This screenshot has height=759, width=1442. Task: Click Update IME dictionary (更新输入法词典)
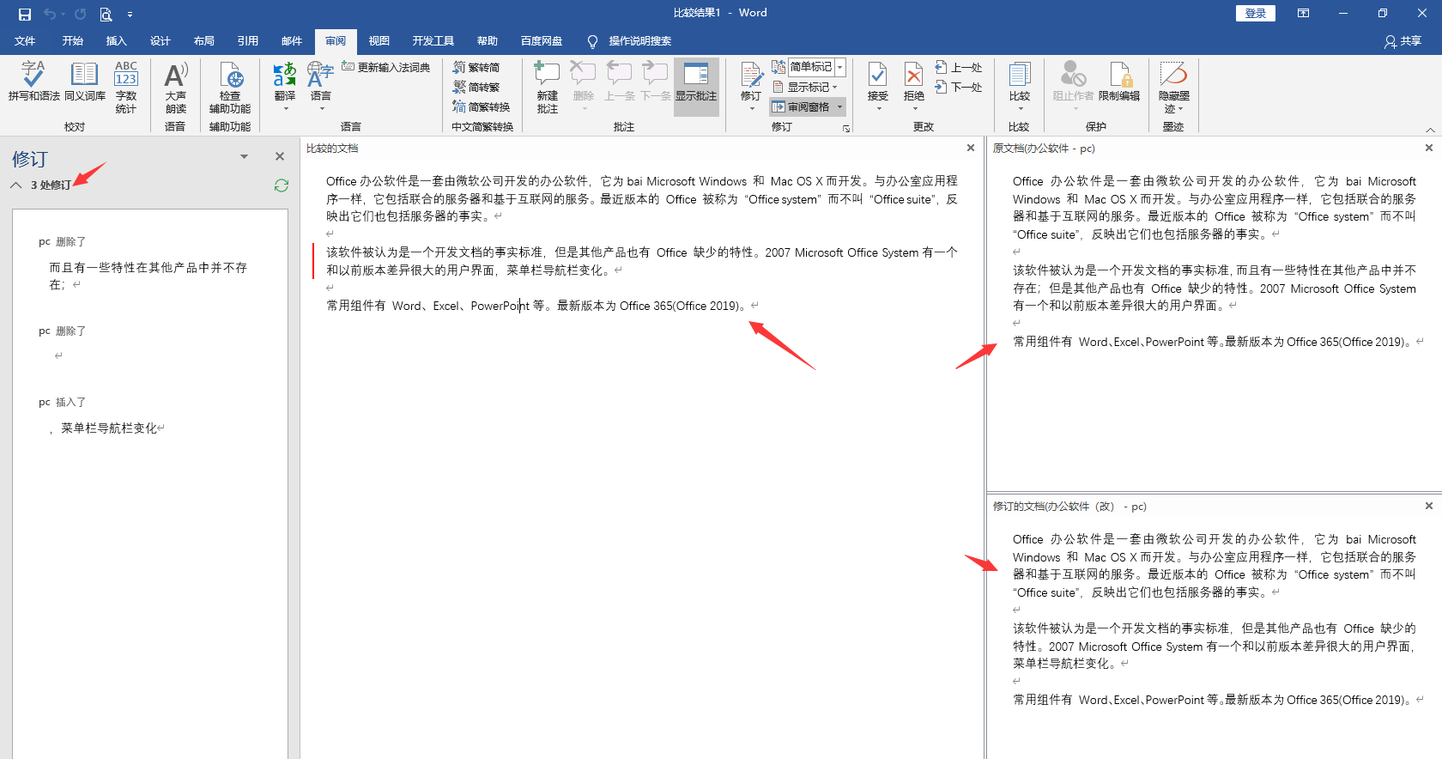[x=386, y=67]
